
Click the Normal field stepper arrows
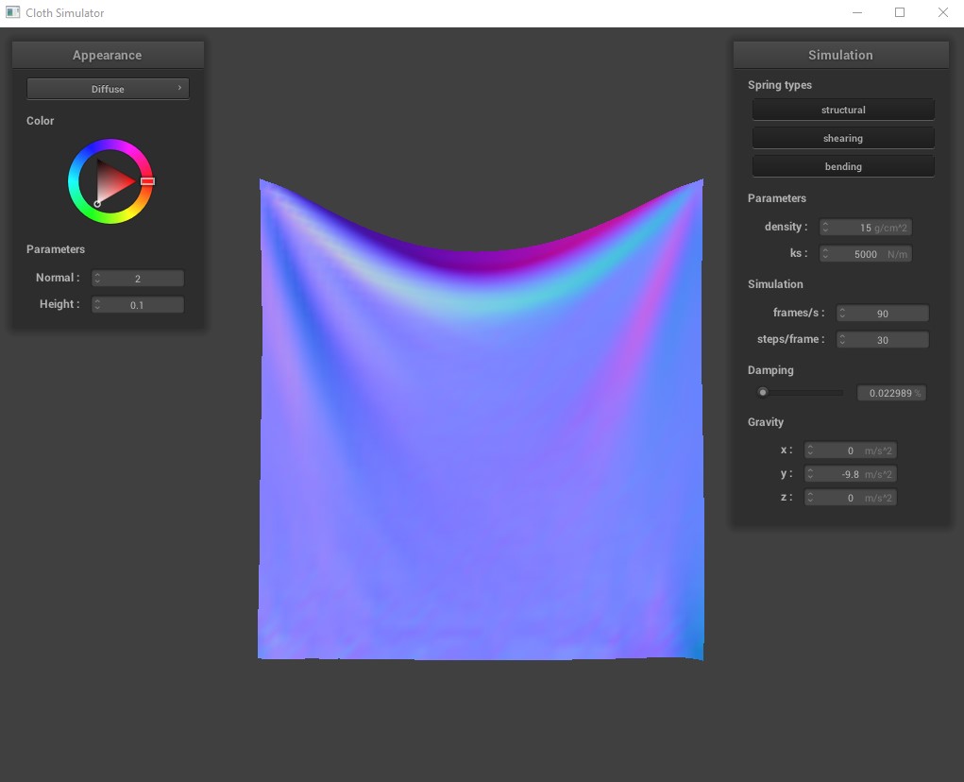click(97, 278)
